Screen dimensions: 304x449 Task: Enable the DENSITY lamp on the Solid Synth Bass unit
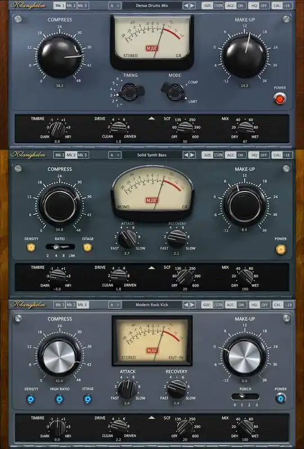[31, 247]
